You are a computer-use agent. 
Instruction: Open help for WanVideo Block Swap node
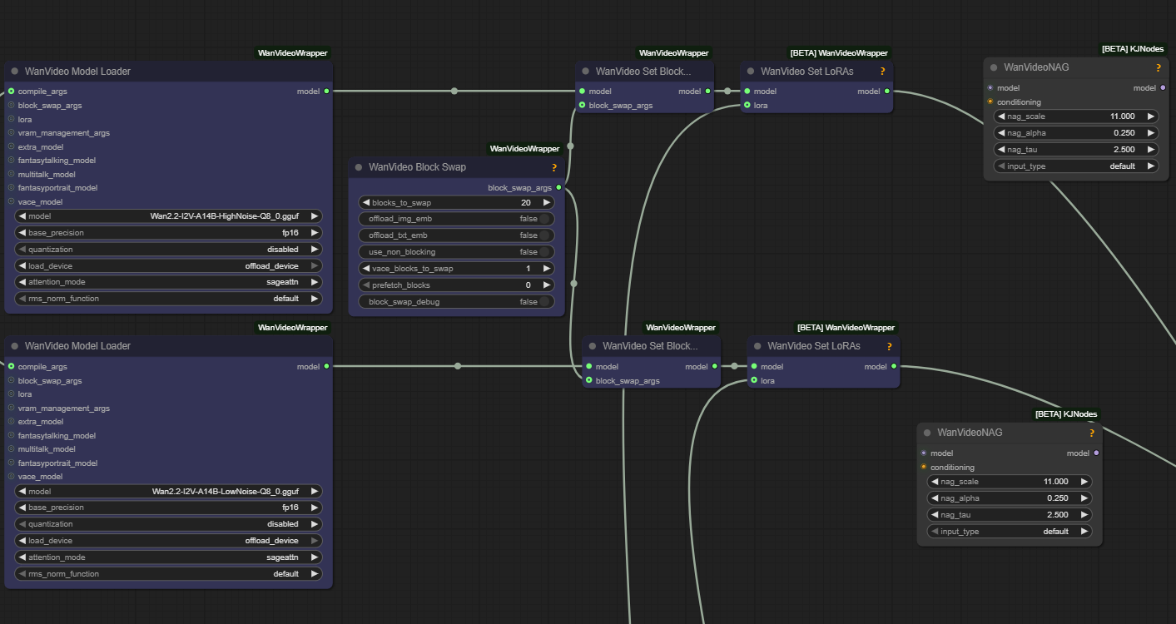554,167
